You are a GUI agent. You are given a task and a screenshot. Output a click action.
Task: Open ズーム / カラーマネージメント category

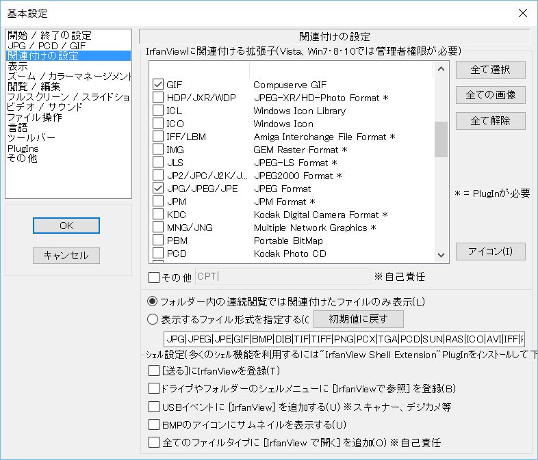click(x=68, y=76)
